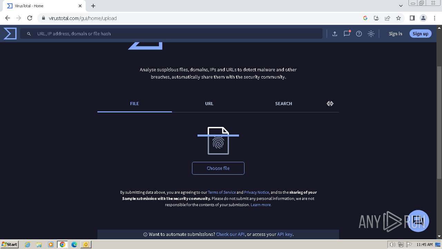Open Internet Explorer from taskbar

coord(28,245)
